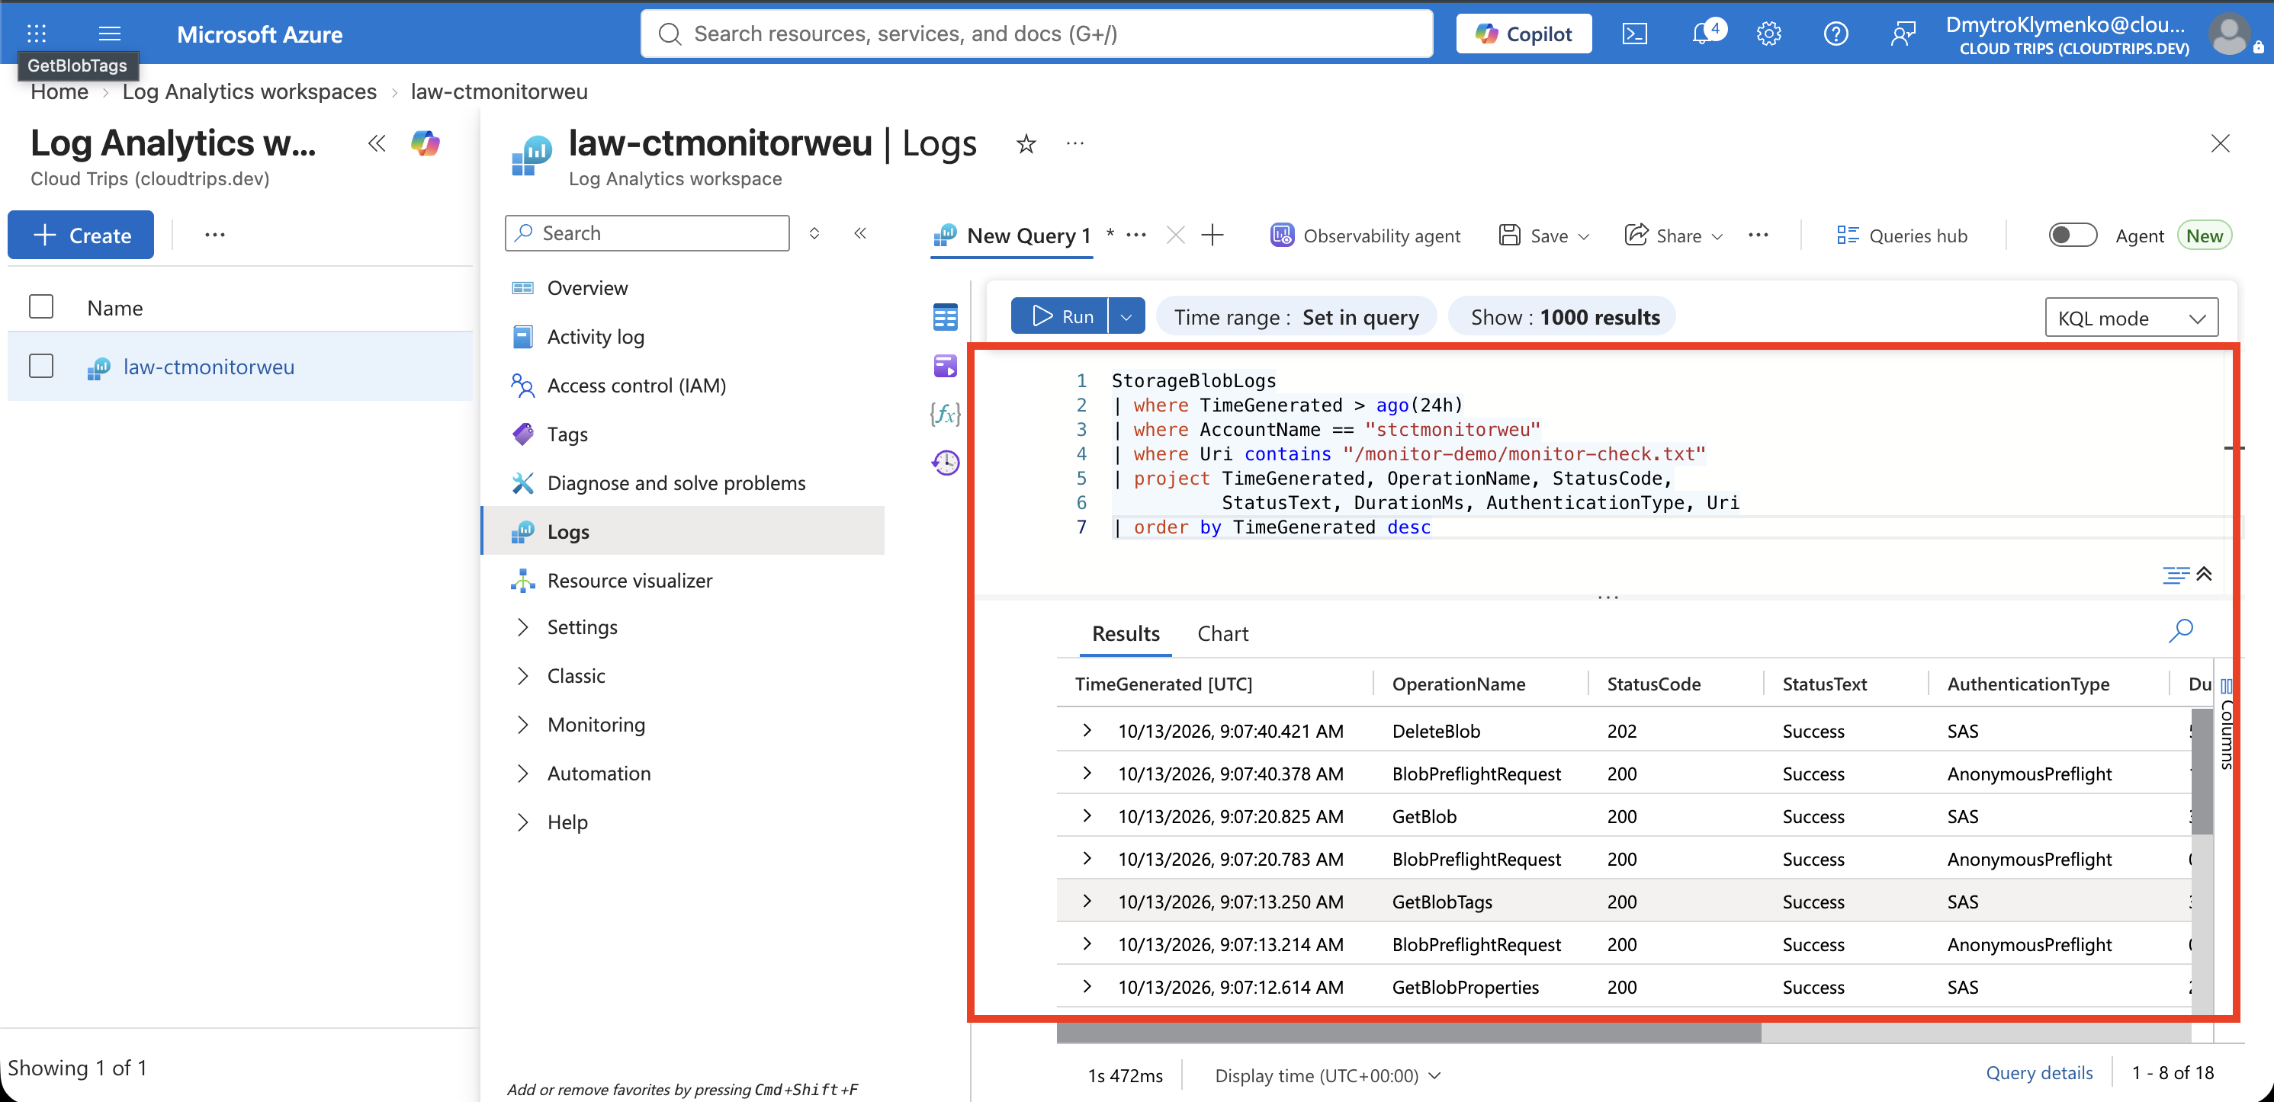Screen dimensions: 2274x1102
Task: Open the Columns side panel
Action: pos(2226,723)
